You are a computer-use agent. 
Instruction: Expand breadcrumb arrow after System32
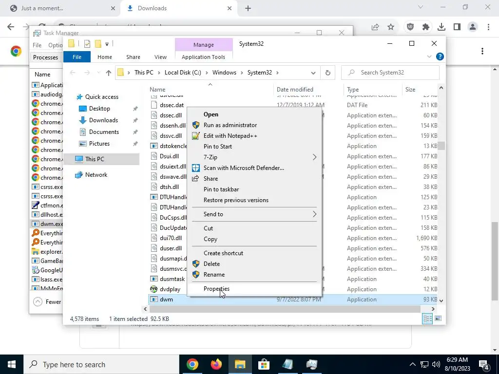tap(277, 73)
